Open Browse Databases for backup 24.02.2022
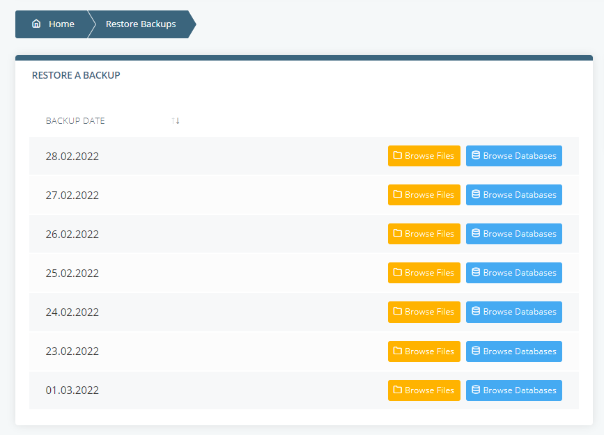 point(513,311)
